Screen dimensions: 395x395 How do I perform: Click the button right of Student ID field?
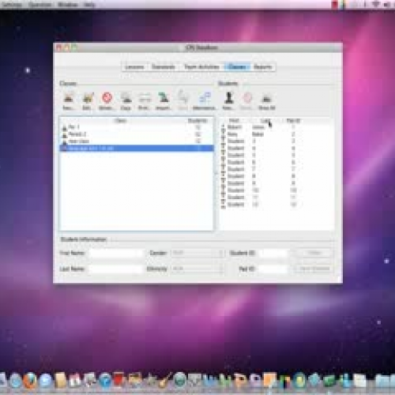314,253
